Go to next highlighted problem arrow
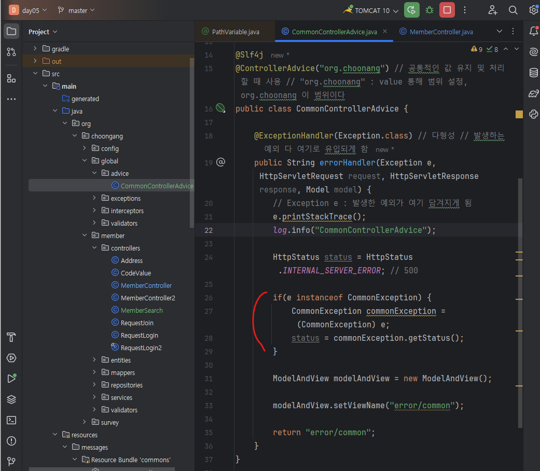The image size is (540, 471). pos(517,49)
